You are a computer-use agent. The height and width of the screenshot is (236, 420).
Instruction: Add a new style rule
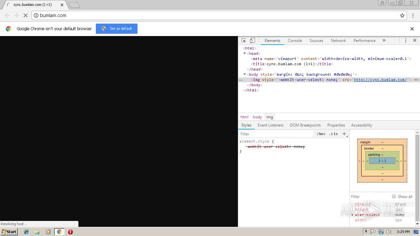(344, 134)
